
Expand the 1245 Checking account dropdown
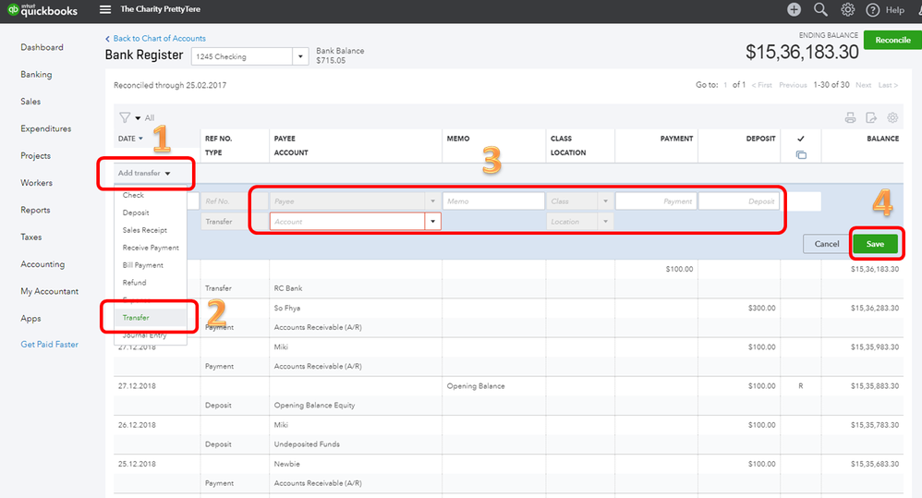pos(300,56)
